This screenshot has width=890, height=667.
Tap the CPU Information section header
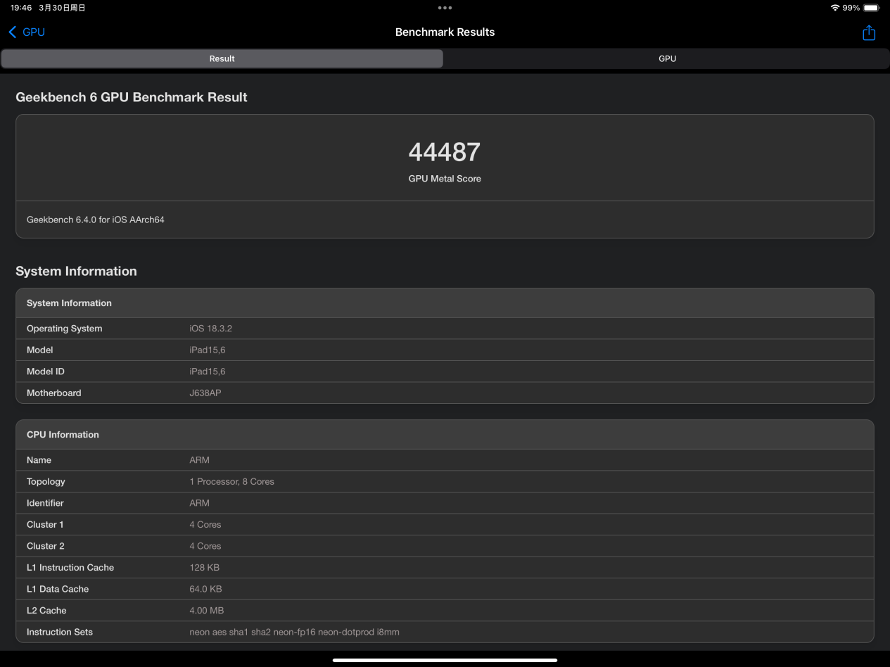tap(445, 435)
